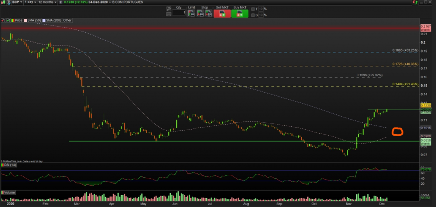Click the Buy MKT button
Image resolution: width=436 pixels, height=207 pixels.
(240, 13)
